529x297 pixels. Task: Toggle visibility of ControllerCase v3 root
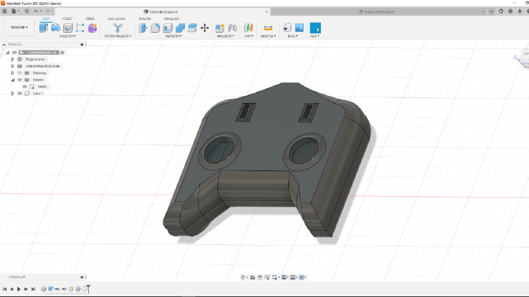(x=15, y=53)
